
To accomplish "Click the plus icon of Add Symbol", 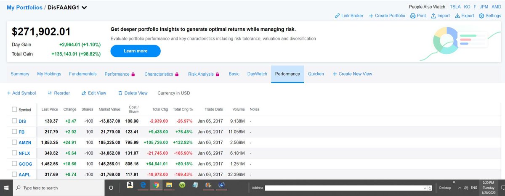I will [x=9, y=93].
